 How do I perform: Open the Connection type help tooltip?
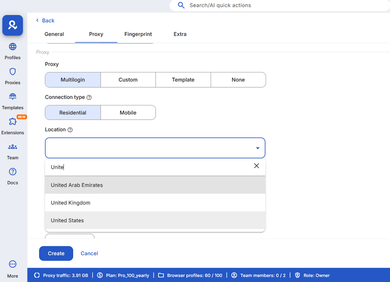click(x=89, y=97)
